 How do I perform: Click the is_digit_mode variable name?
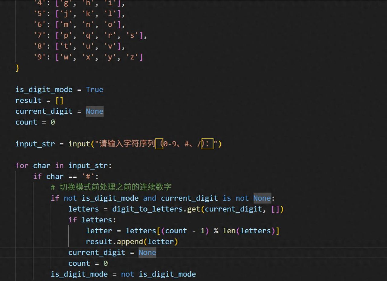44,89
